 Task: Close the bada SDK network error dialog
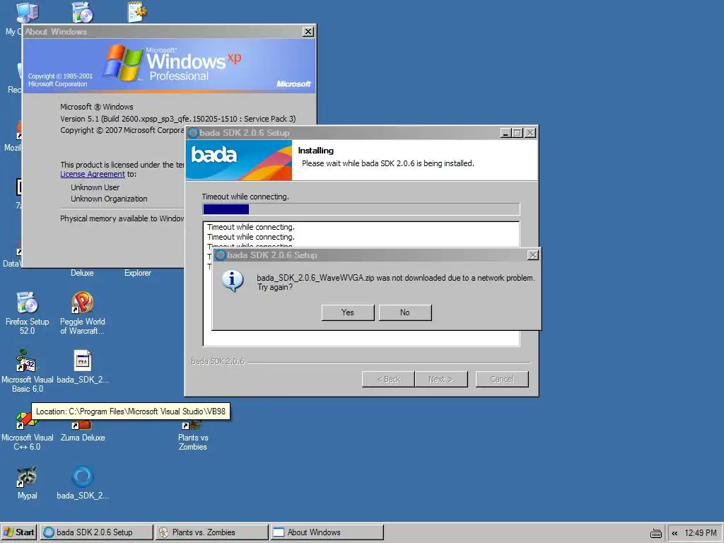click(533, 255)
